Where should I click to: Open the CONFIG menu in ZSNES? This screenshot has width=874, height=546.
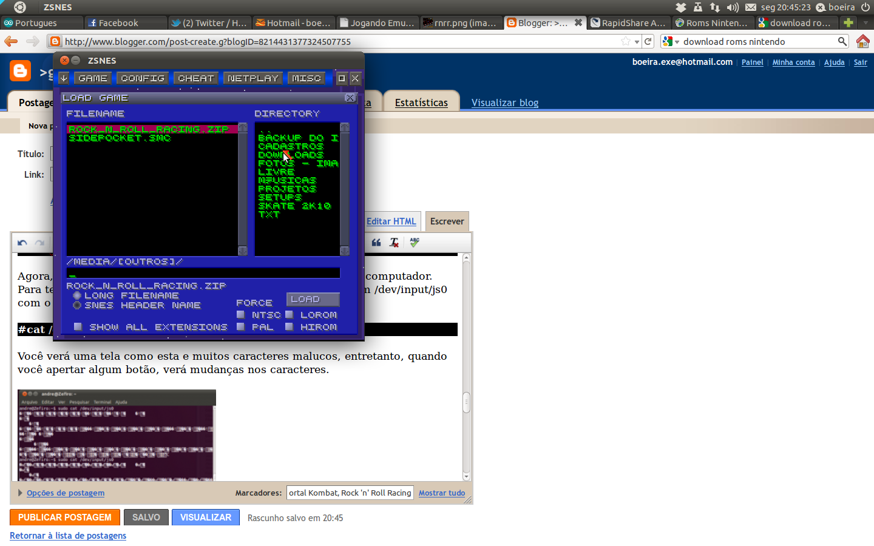(143, 78)
